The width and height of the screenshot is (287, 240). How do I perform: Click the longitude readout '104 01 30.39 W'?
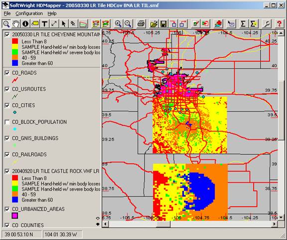(x=61, y=235)
